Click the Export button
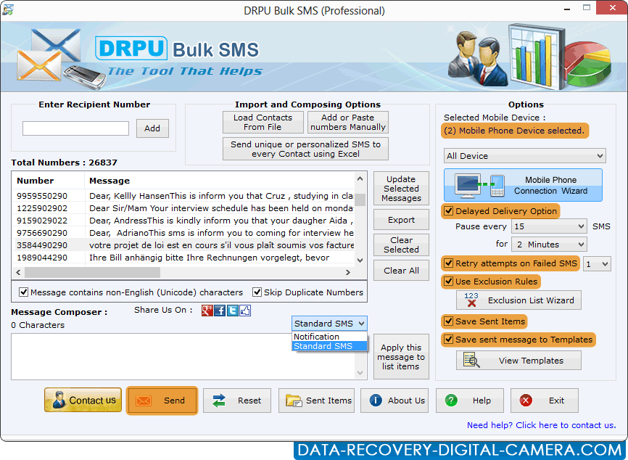The width and height of the screenshot is (628, 460). point(401,220)
